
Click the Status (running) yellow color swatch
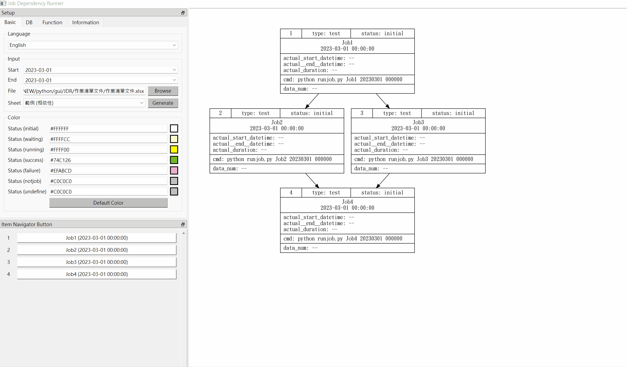tap(174, 149)
